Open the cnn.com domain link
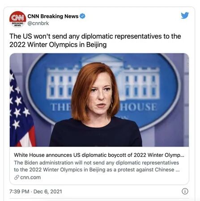This screenshot has height=201, width=200. [30, 177]
